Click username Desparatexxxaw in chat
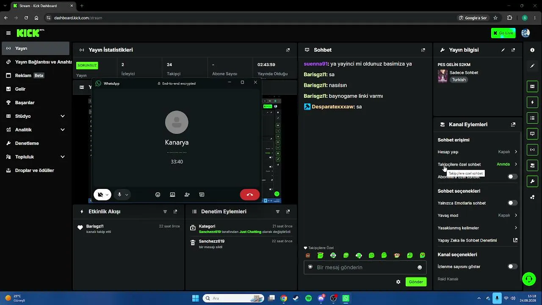Viewport: 542px width, 305px height. tap(333, 107)
